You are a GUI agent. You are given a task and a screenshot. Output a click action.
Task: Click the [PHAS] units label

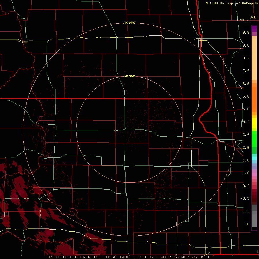point(243,20)
